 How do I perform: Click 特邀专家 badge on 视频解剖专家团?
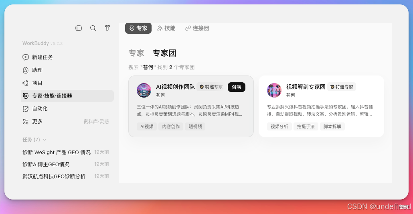pyautogui.click(x=342, y=87)
